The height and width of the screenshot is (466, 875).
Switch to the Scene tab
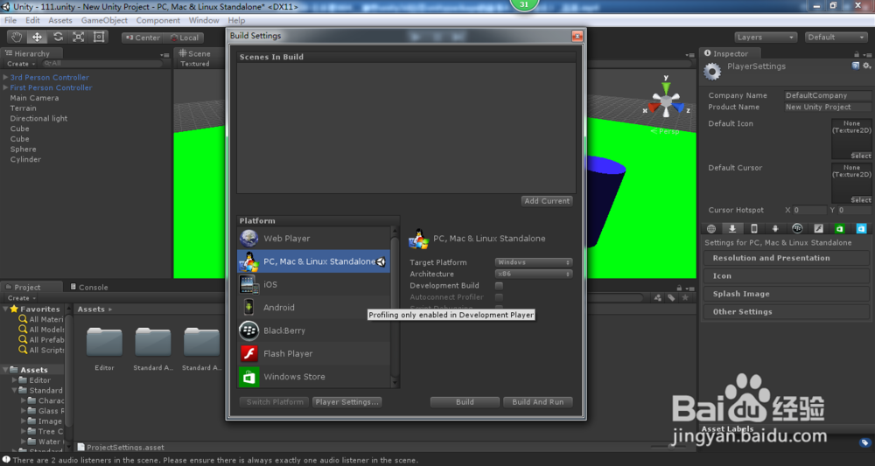tap(195, 53)
